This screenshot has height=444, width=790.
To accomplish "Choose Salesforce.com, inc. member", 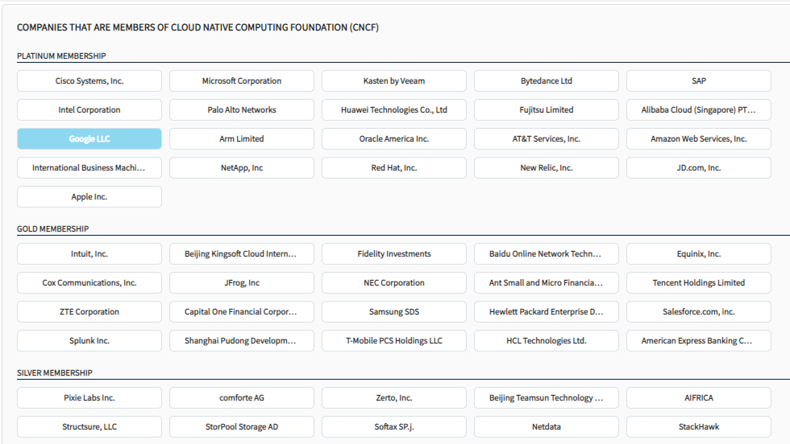I will click(699, 312).
